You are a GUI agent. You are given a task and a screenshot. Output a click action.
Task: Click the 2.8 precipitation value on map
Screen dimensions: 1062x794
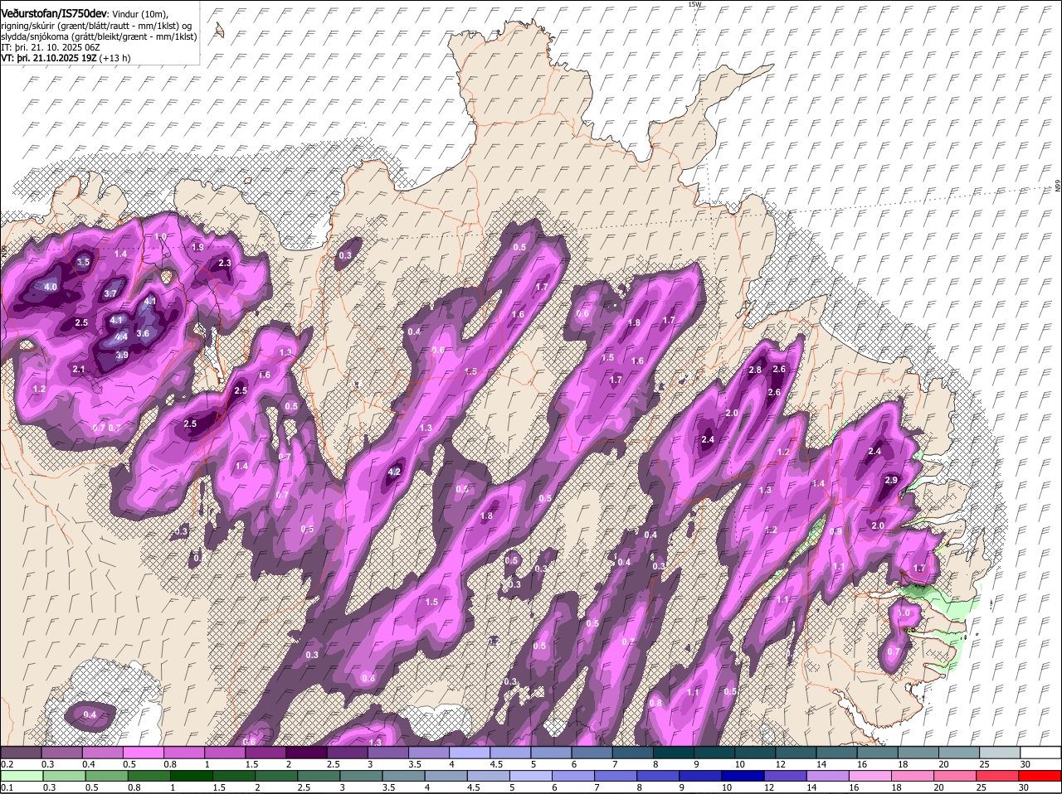pos(755,370)
